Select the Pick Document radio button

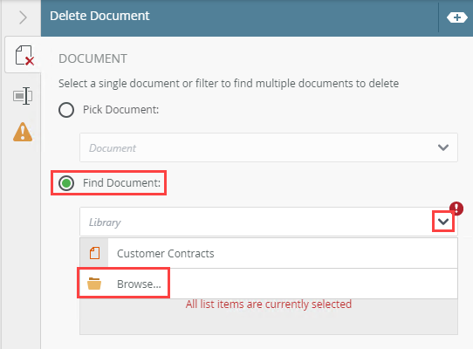tap(66, 110)
